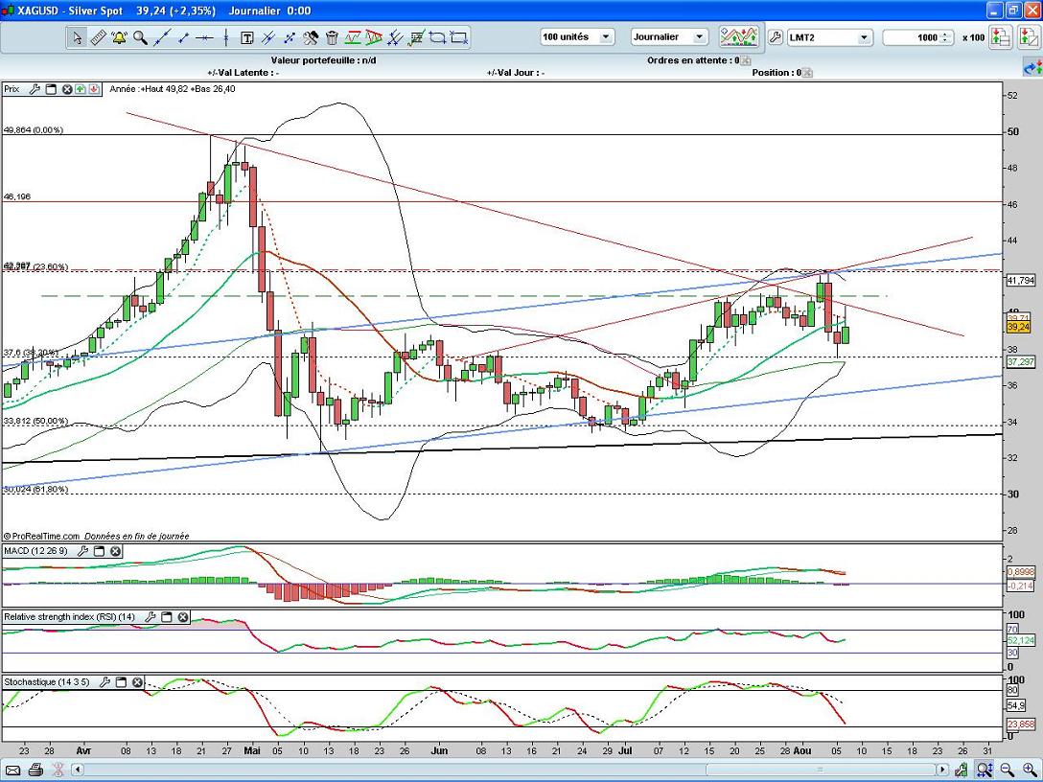
Task: Toggle the arrow pointer selection mode
Action: click(x=77, y=38)
